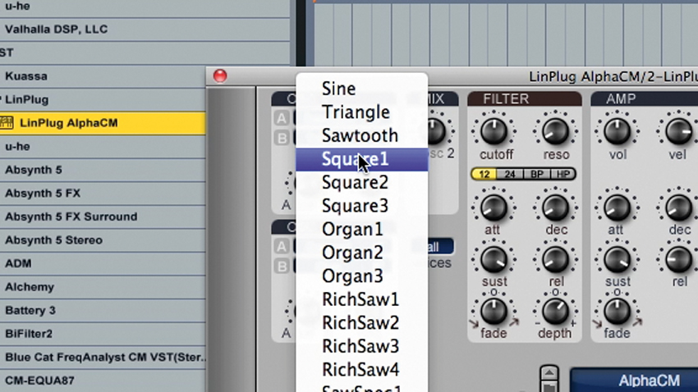698x392 pixels.
Task: Click the all voices display
Action: (441, 247)
